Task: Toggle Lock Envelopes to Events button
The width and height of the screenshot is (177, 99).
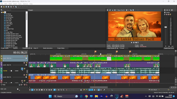Action: tap(99, 90)
